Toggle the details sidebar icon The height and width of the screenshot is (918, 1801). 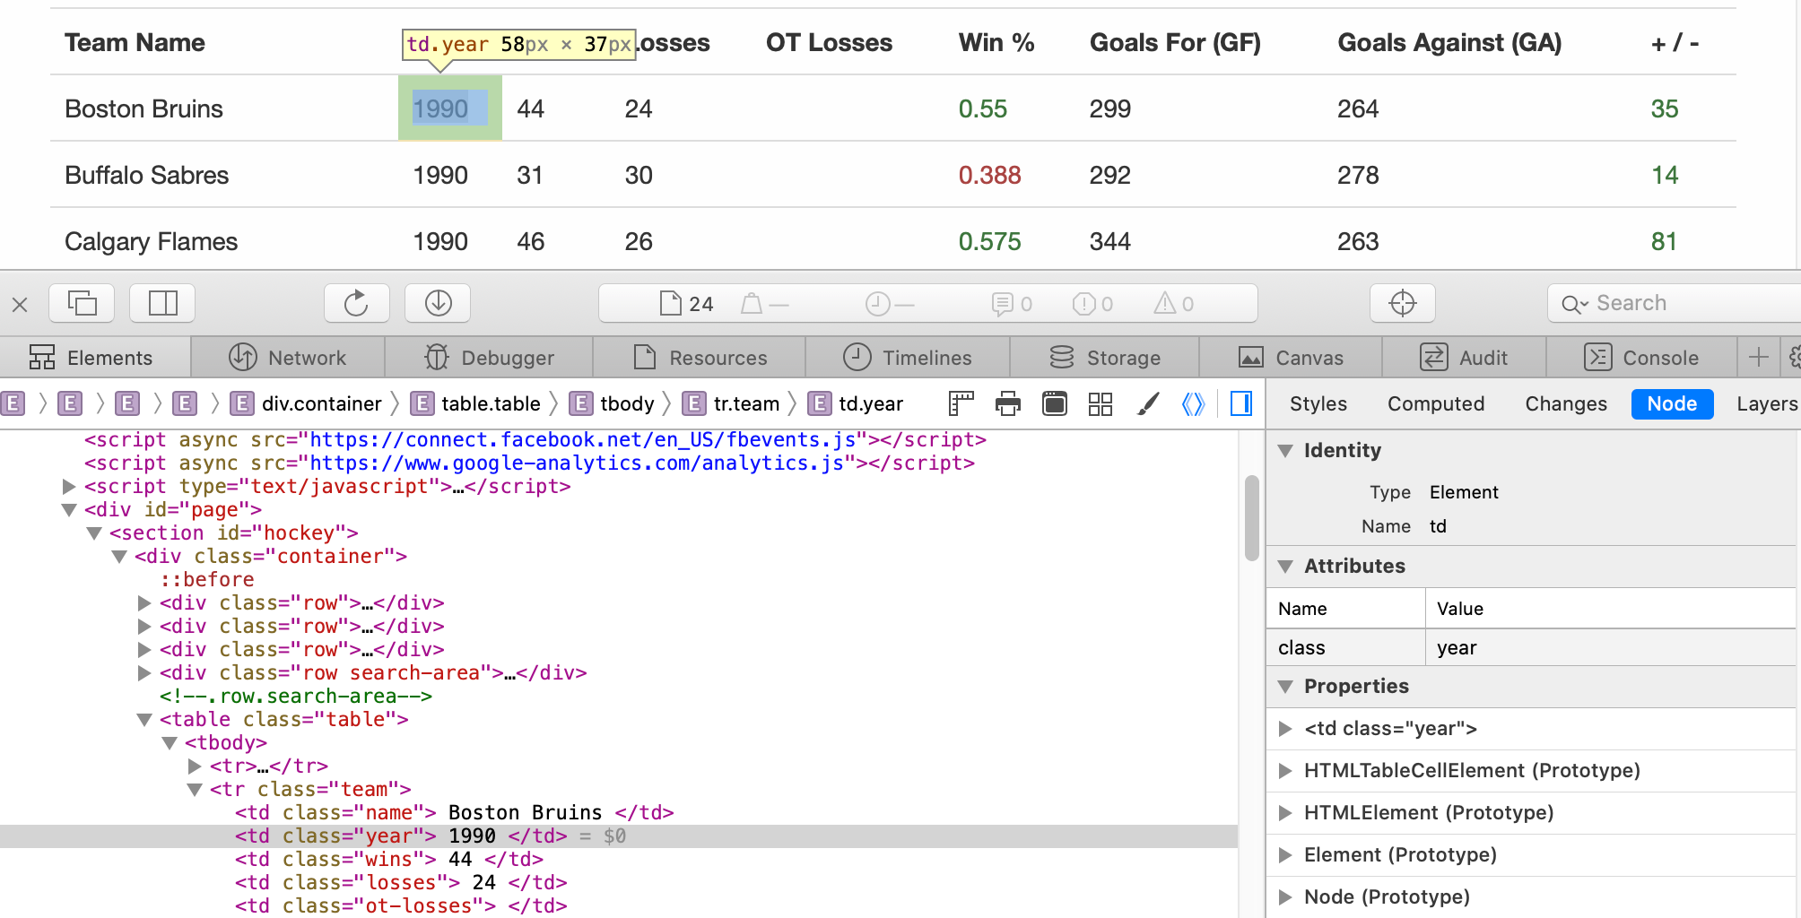1241,404
